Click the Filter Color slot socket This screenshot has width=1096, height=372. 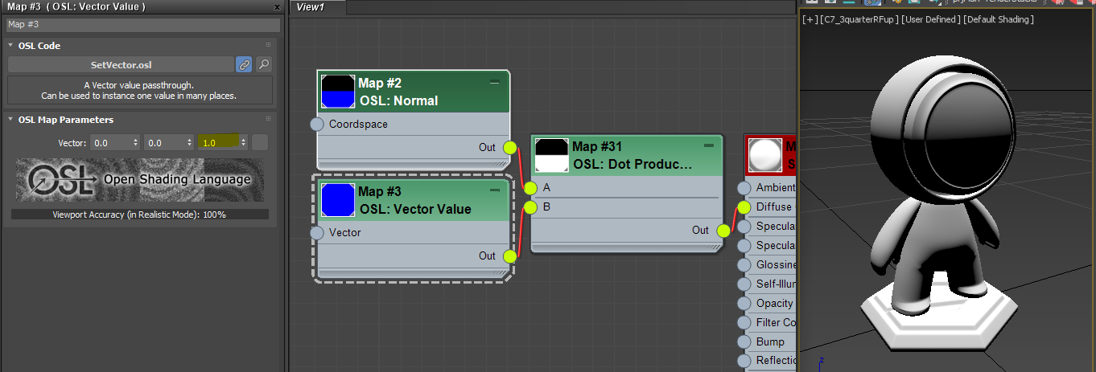744,323
